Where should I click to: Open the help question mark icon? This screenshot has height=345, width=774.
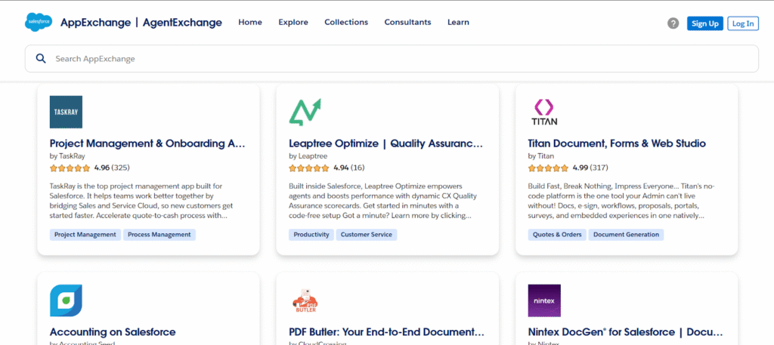[x=673, y=23]
